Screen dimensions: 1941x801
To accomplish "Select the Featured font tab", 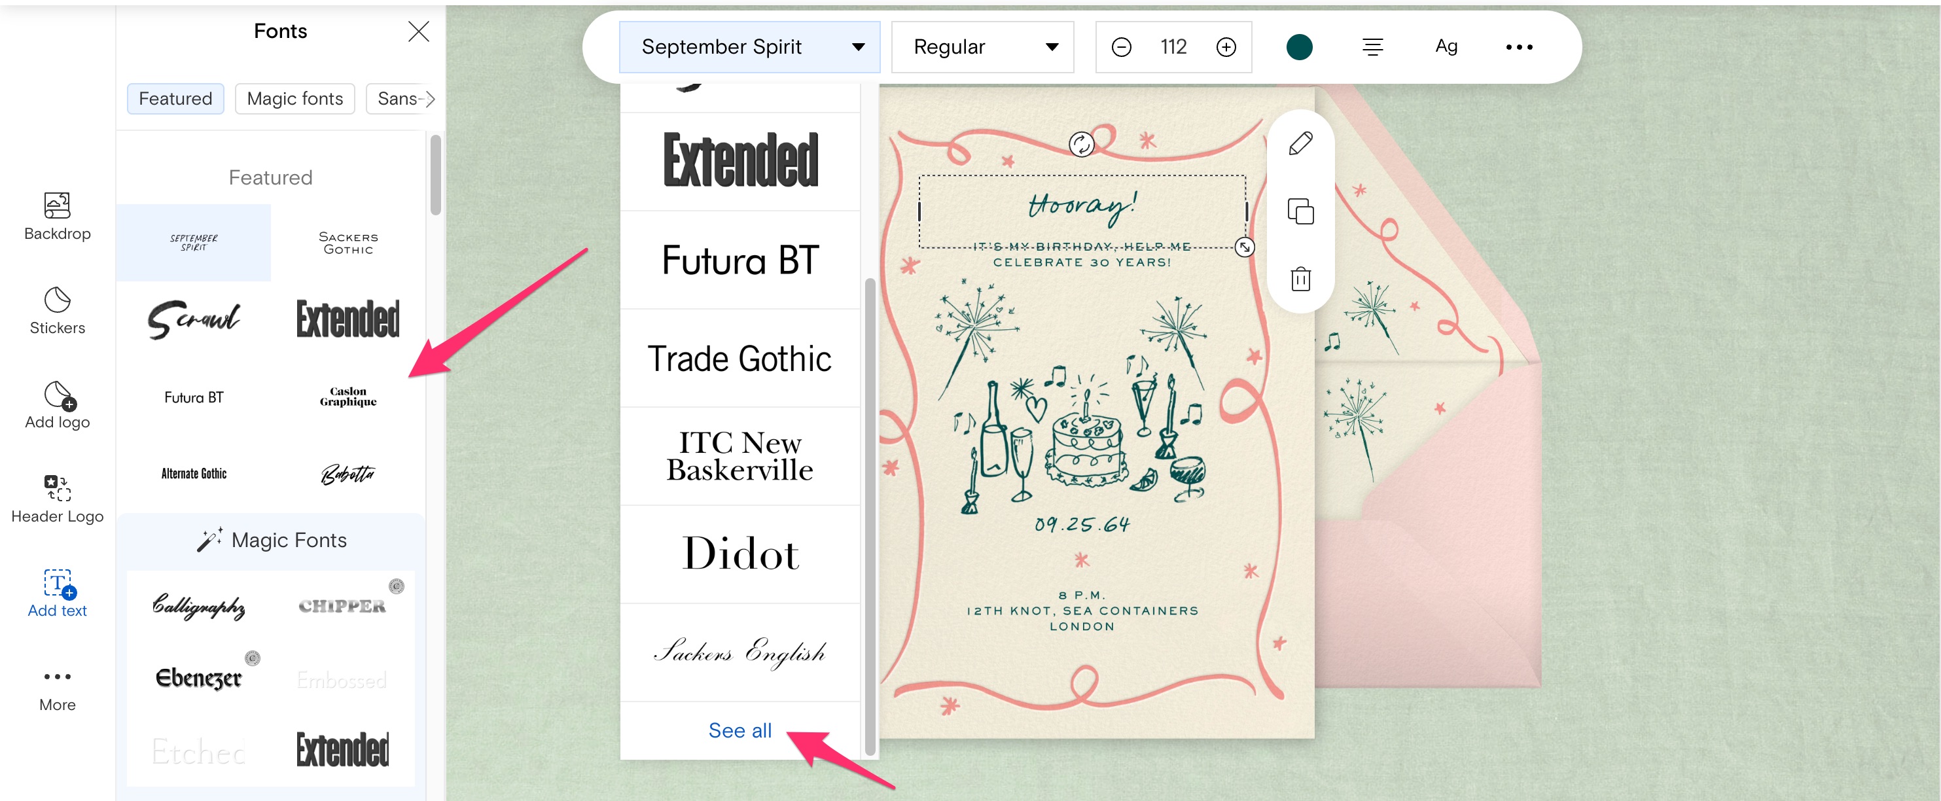I will 175,99.
